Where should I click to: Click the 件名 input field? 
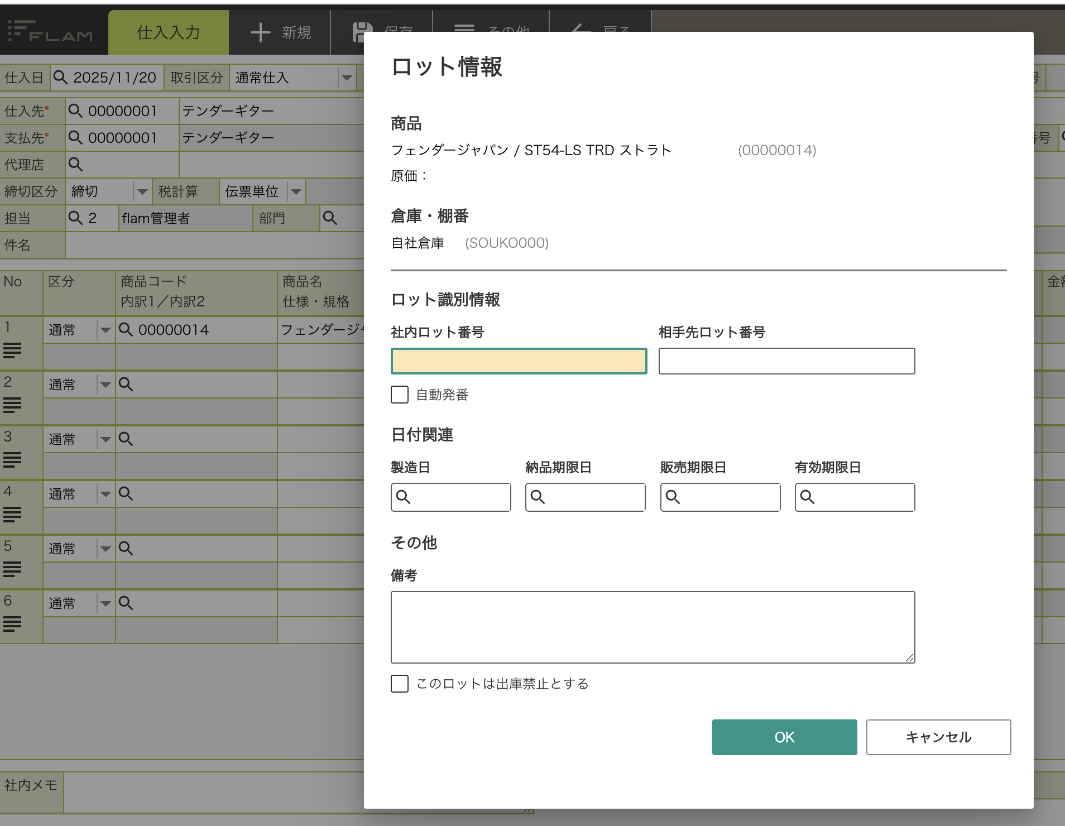(215, 245)
